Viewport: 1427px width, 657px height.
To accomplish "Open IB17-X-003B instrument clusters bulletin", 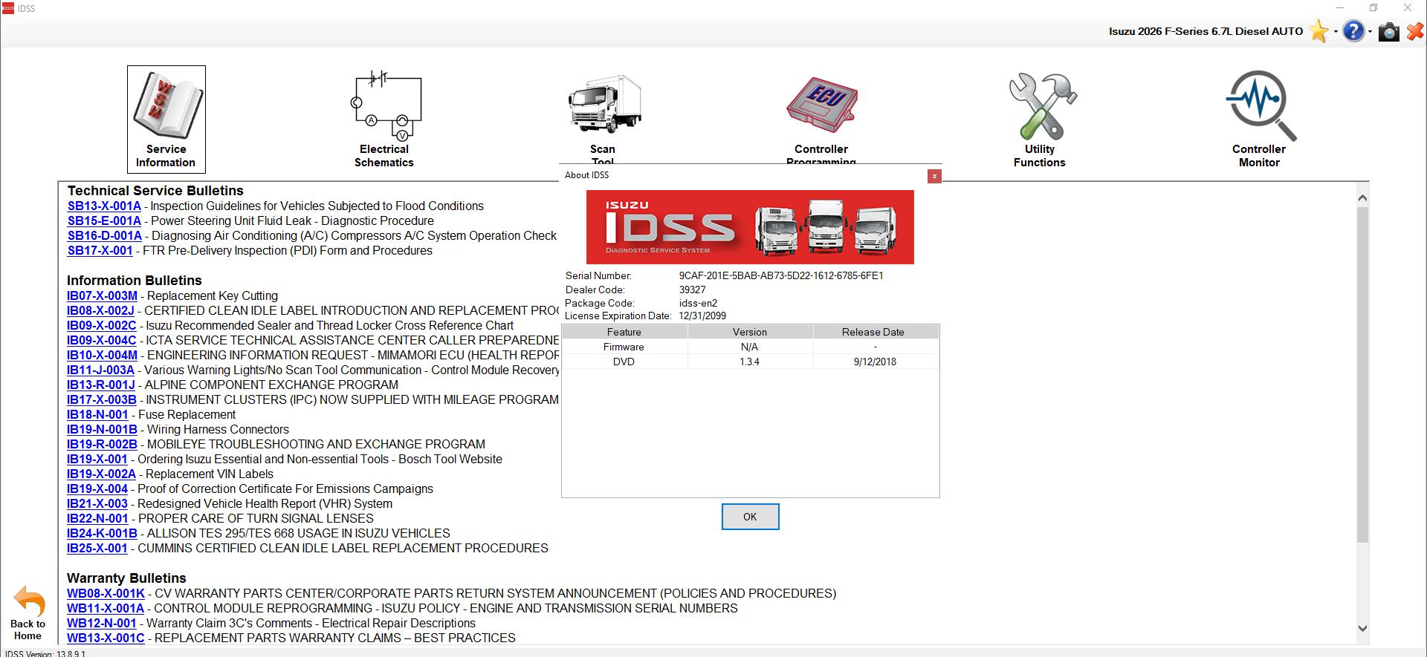I will pyautogui.click(x=102, y=399).
